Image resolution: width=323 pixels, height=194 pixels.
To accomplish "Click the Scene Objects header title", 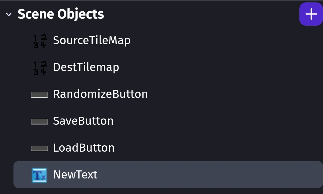I will tap(61, 14).
